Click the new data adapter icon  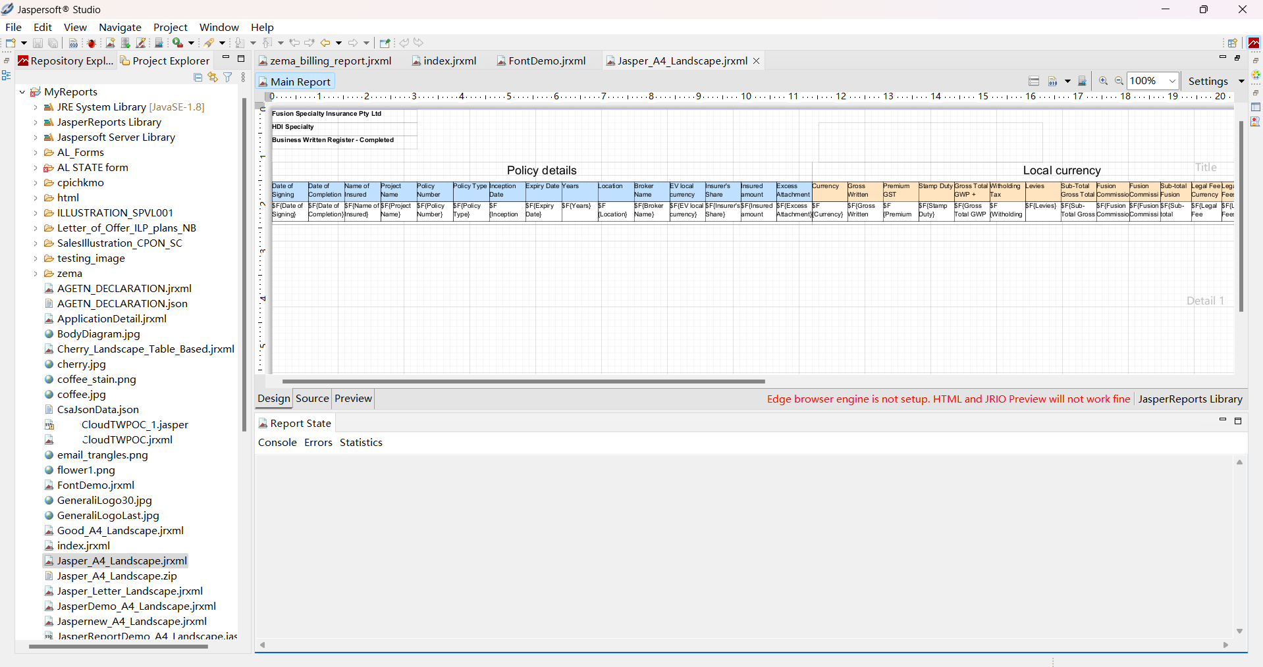pyautogui.click(x=126, y=43)
